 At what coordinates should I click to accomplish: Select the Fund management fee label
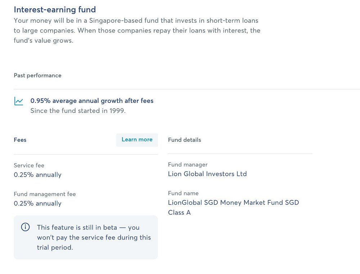click(x=45, y=194)
